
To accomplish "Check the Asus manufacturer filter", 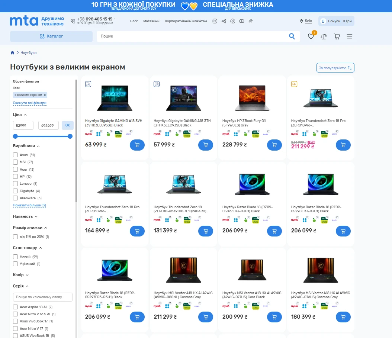I will 16,155.
